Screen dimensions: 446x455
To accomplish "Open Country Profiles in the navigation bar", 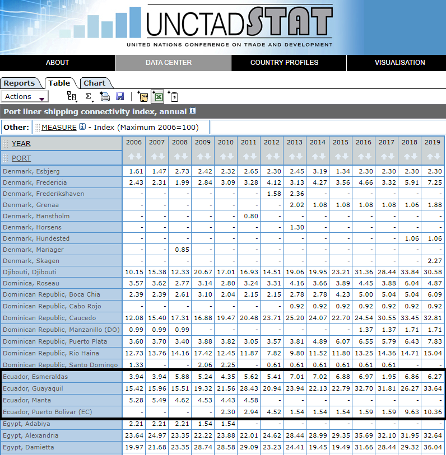I will (284, 63).
